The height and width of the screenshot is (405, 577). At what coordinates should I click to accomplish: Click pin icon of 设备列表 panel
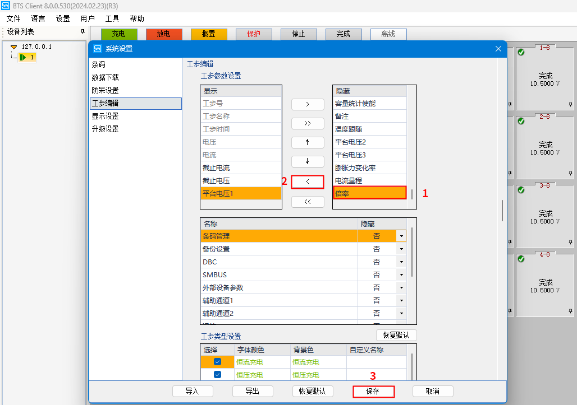point(83,31)
